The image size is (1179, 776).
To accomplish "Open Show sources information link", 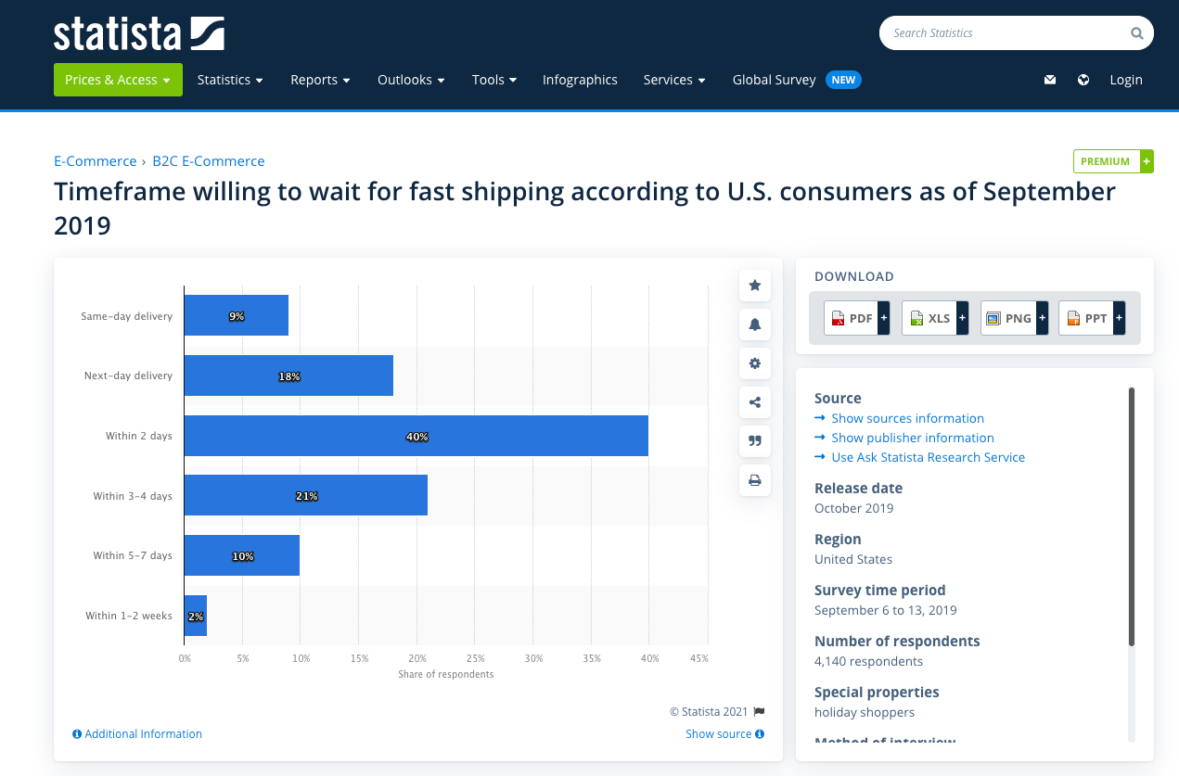I will click(x=907, y=418).
